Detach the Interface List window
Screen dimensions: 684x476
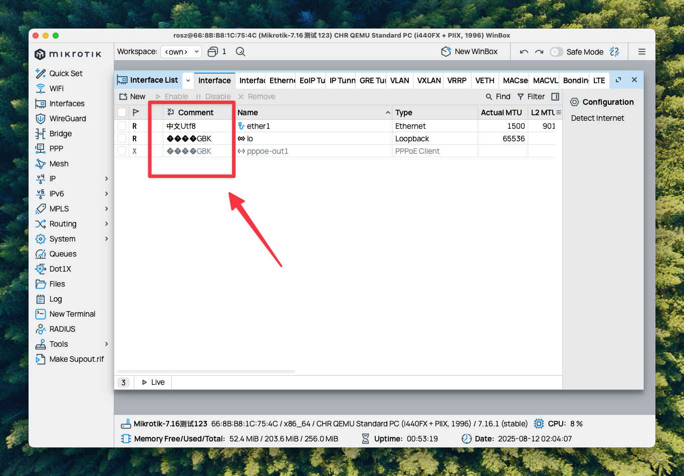618,80
